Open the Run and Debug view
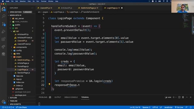The width and height of the screenshot is (194, 109). (3, 31)
